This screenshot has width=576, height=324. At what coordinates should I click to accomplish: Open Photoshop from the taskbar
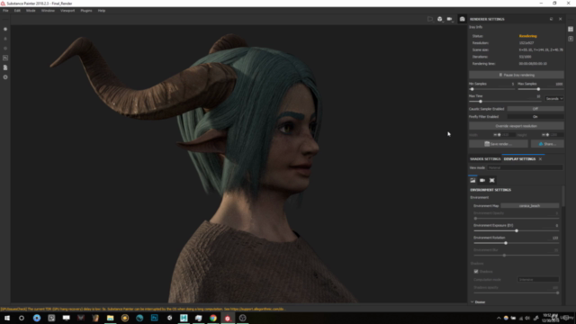[154, 318]
